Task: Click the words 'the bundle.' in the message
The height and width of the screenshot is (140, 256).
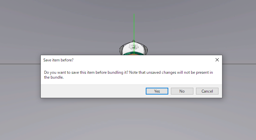Action: (54, 77)
